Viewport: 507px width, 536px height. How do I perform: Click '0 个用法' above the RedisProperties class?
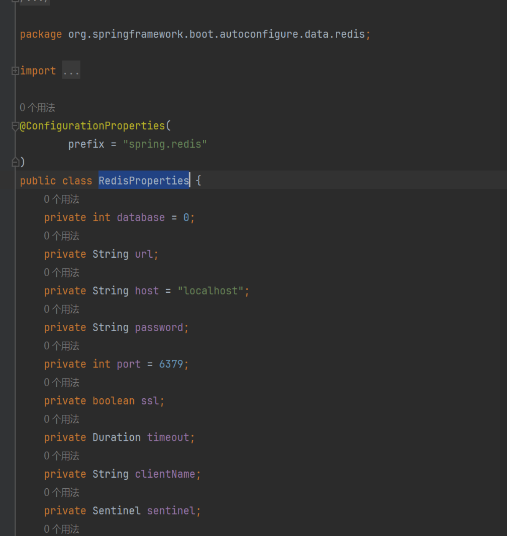tap(37, 108)
